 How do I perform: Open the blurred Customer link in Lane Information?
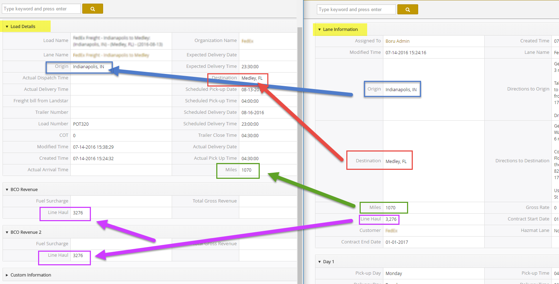(x=392, y=231)
